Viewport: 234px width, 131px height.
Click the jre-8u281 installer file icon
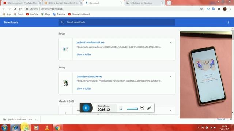(65, 49)
